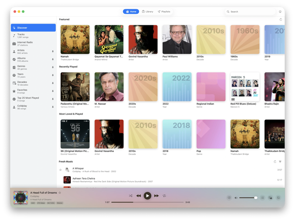Open the 2022 year tile
The height and width of the screenshot is (221, 295).
point(177,87)
